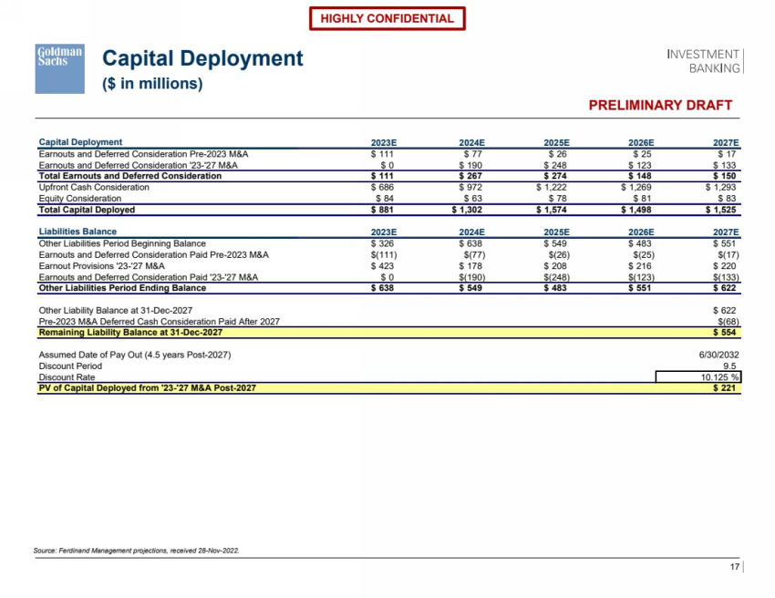Select the Equity Consideration row label
Viewport: 775px width, 598px height.
[x=79, y=198]
